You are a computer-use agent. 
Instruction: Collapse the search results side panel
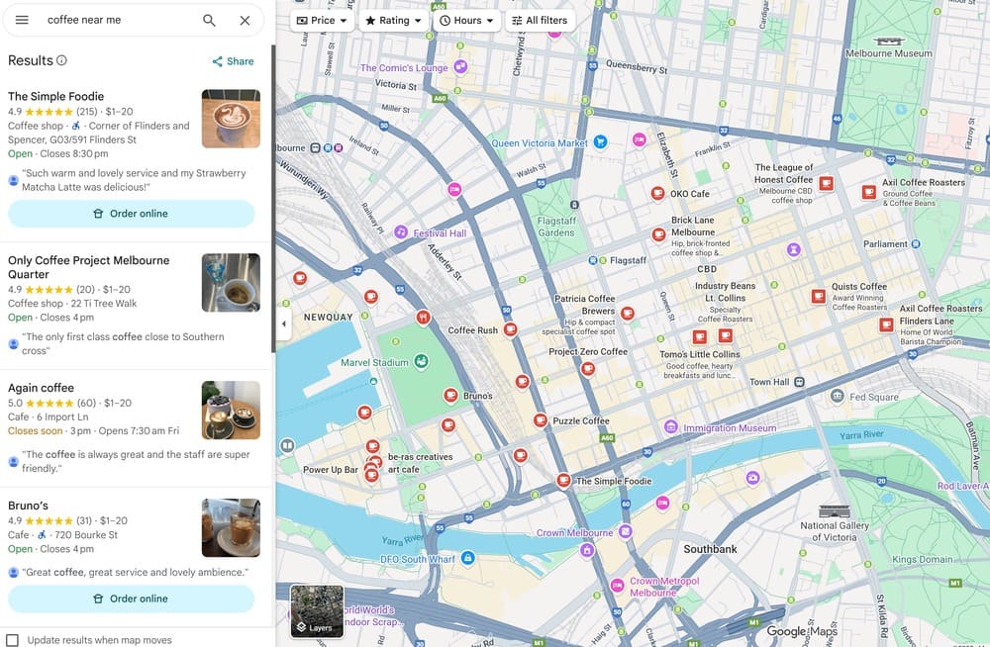coord(284,323)
